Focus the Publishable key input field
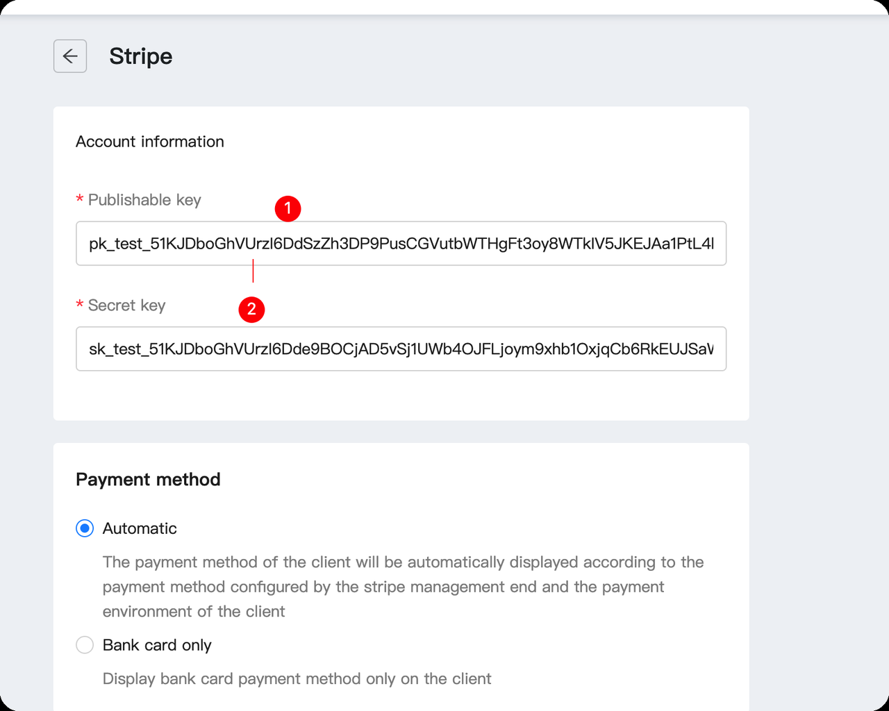Viewport: 889px width, 711px height. coord(401,243)
